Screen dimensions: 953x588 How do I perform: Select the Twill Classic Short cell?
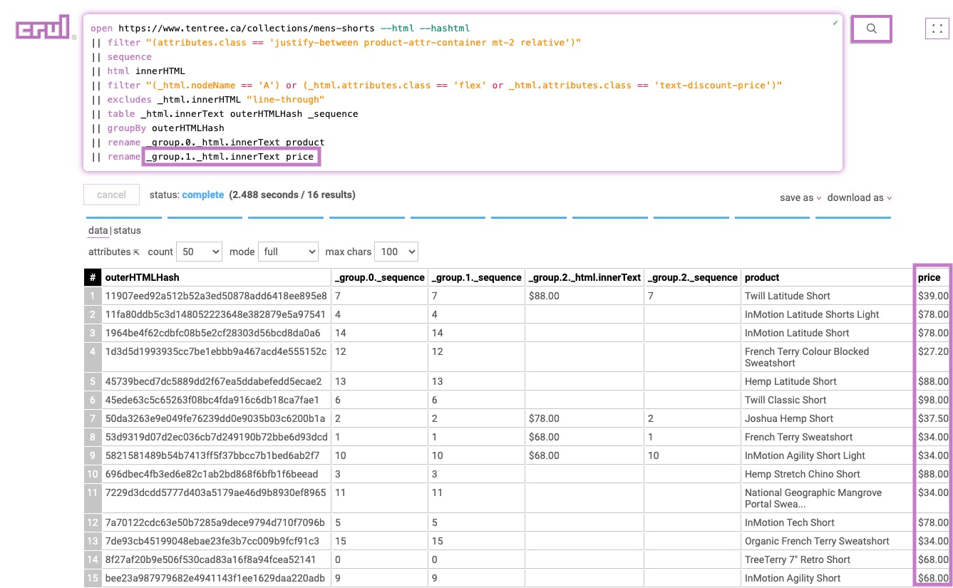(x=828, y=400)
